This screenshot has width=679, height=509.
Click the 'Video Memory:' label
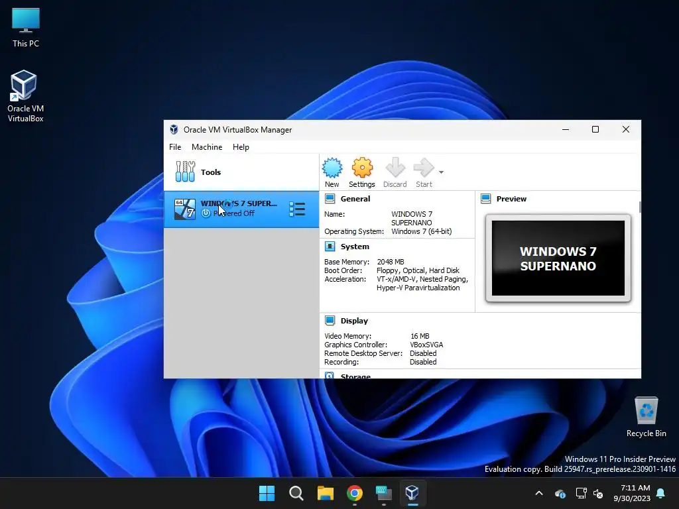click(347, 336)
